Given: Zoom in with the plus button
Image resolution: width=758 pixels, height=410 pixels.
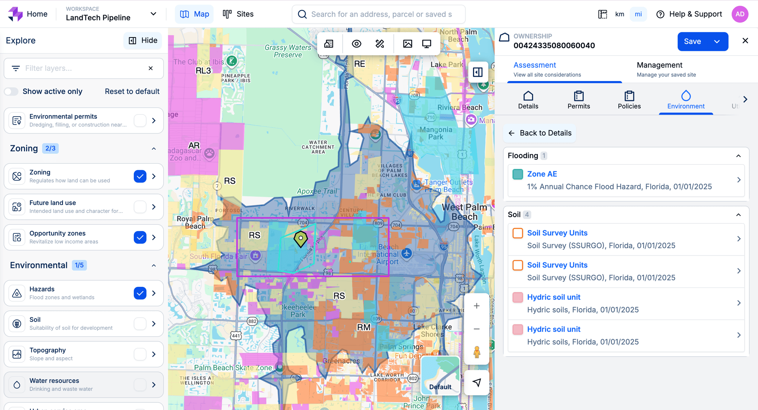Looking at the screenshot, I should pos(477,306).
